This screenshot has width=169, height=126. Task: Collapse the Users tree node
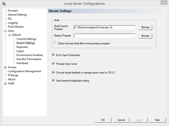[x=5, y=31]
